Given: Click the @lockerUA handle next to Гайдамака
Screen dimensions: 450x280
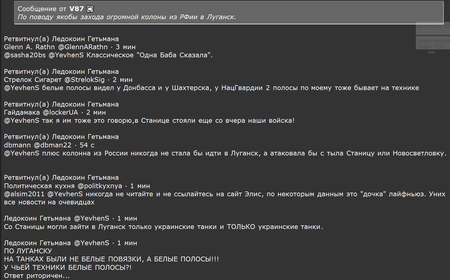Looking at the screenshot, I should (x=60, y=113).
